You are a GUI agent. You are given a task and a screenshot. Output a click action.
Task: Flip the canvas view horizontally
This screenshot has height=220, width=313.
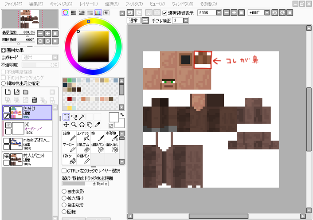[x=145, y=20]
